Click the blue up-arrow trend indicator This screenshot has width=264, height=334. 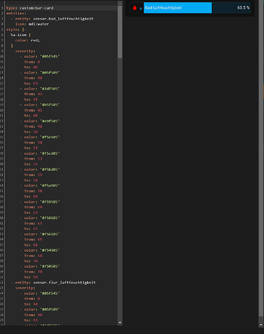[x=140, y=8]
